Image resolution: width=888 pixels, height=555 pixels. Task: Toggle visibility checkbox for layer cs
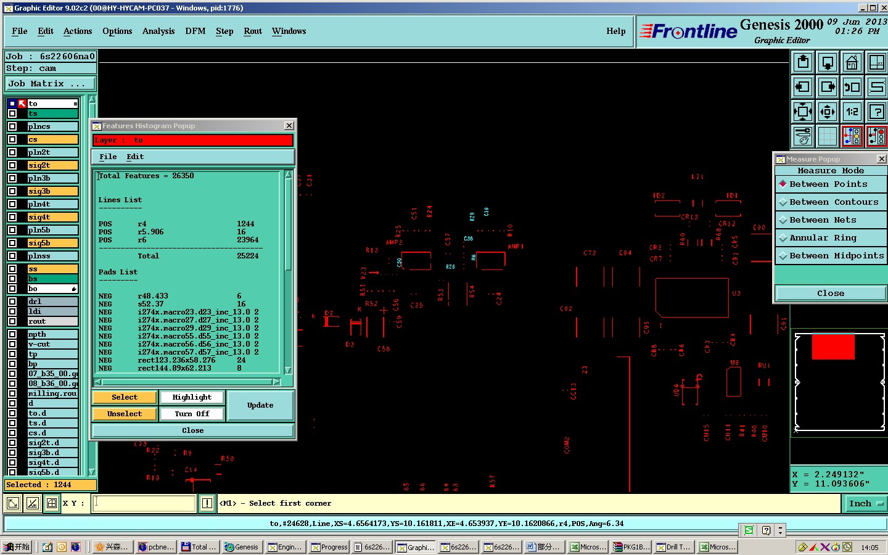12,139
